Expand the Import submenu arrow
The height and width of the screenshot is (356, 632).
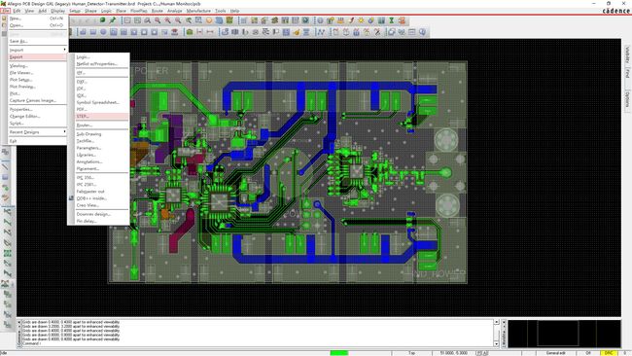64,50
